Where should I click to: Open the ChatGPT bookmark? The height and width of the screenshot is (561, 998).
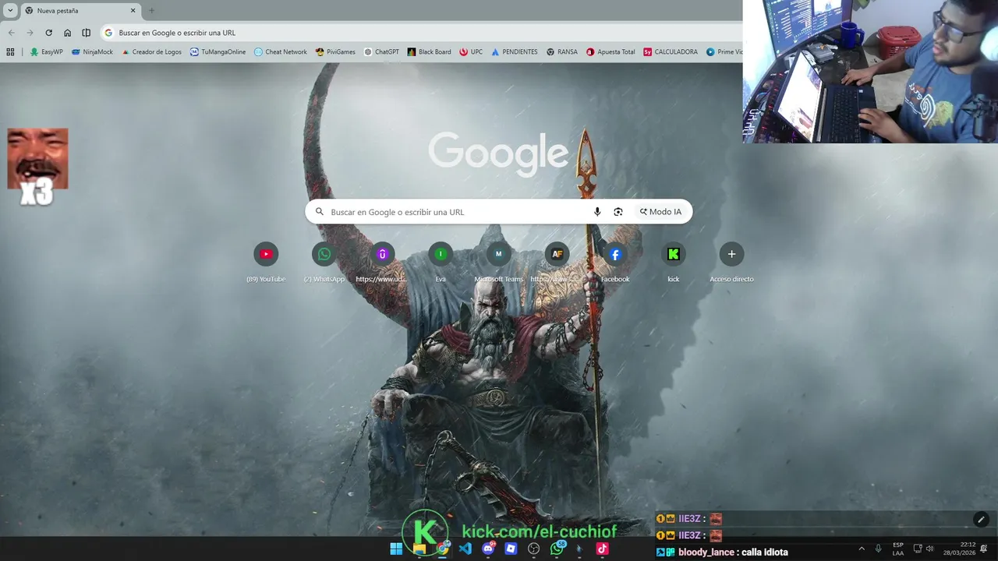(x=381, y=52)
